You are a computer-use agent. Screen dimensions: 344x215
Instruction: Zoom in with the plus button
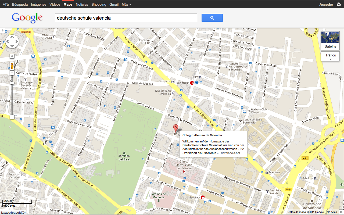12,73
